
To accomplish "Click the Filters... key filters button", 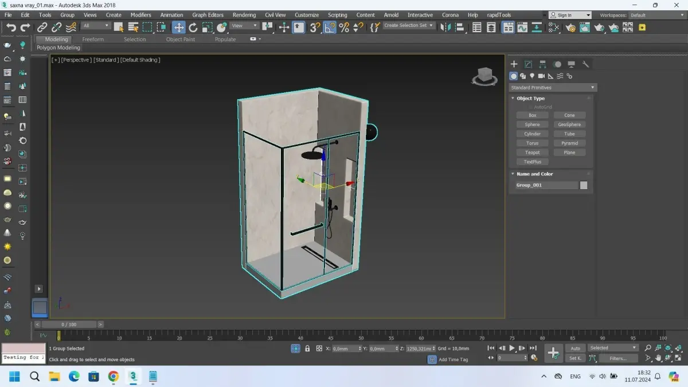I will pyautogui.click(x=618, y=358).
